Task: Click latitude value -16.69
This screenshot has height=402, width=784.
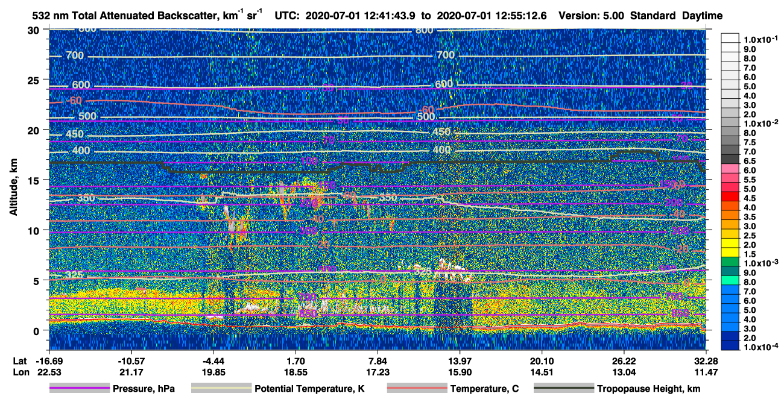Action: (x=49, y=361)
